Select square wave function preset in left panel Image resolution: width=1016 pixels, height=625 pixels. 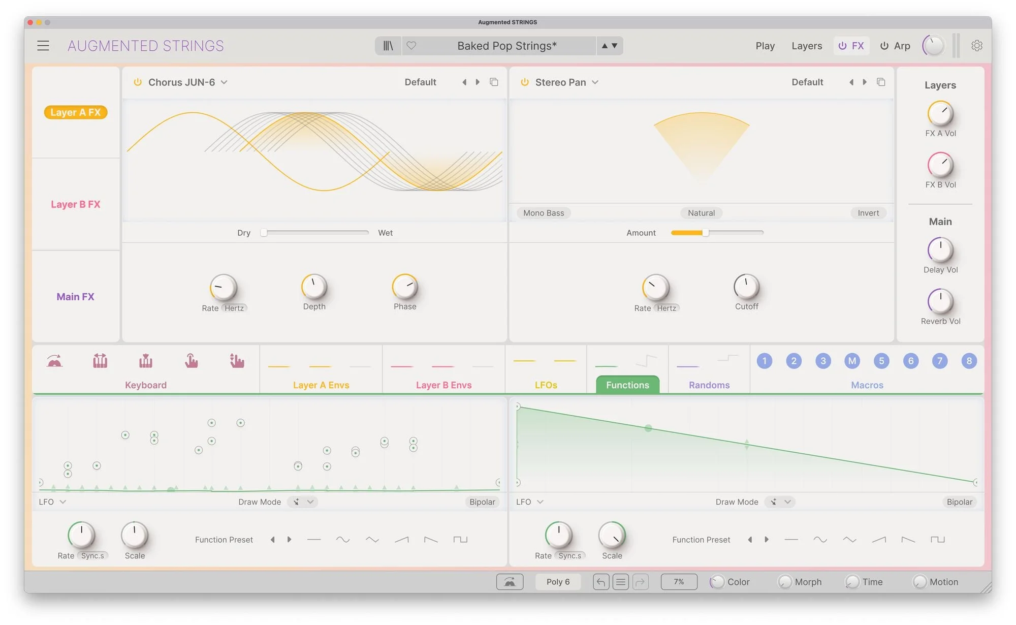point(460,540)
